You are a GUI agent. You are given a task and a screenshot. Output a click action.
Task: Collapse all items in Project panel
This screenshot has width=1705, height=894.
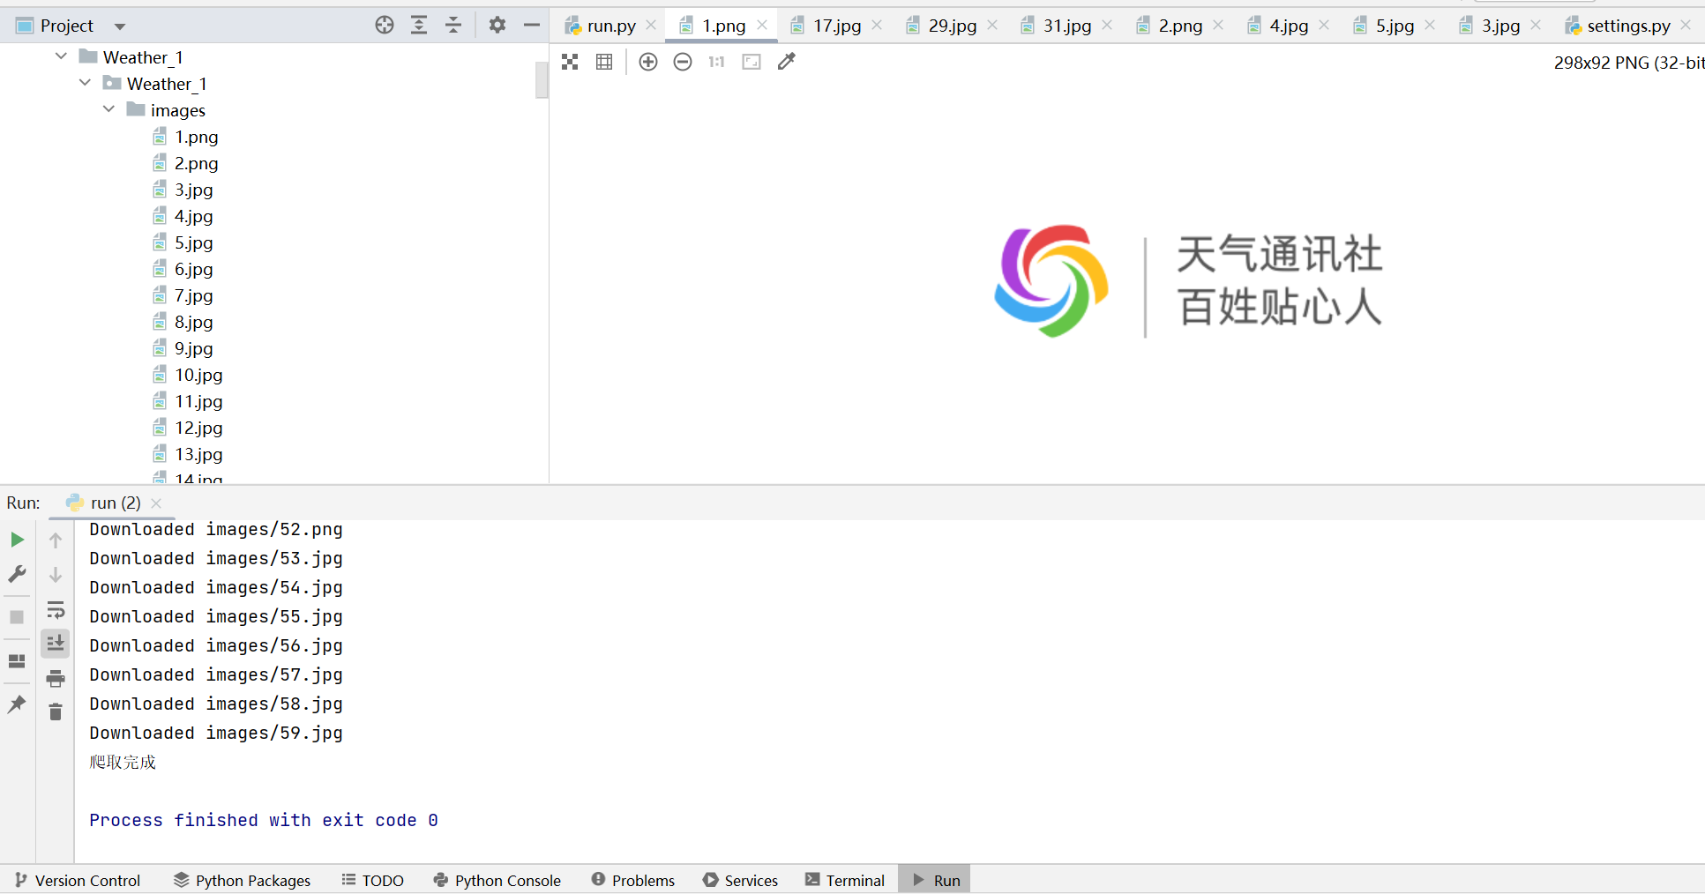pyautogui.click(x=453, y=25)
